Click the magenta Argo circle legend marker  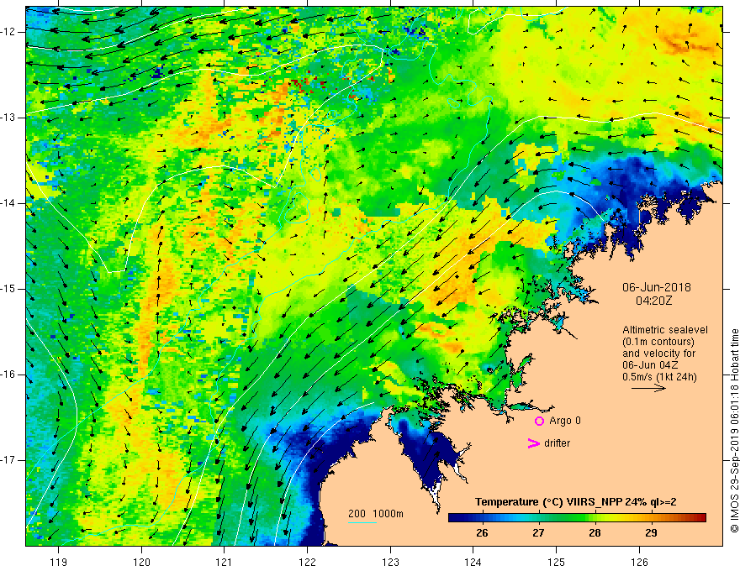pos(539,421)
